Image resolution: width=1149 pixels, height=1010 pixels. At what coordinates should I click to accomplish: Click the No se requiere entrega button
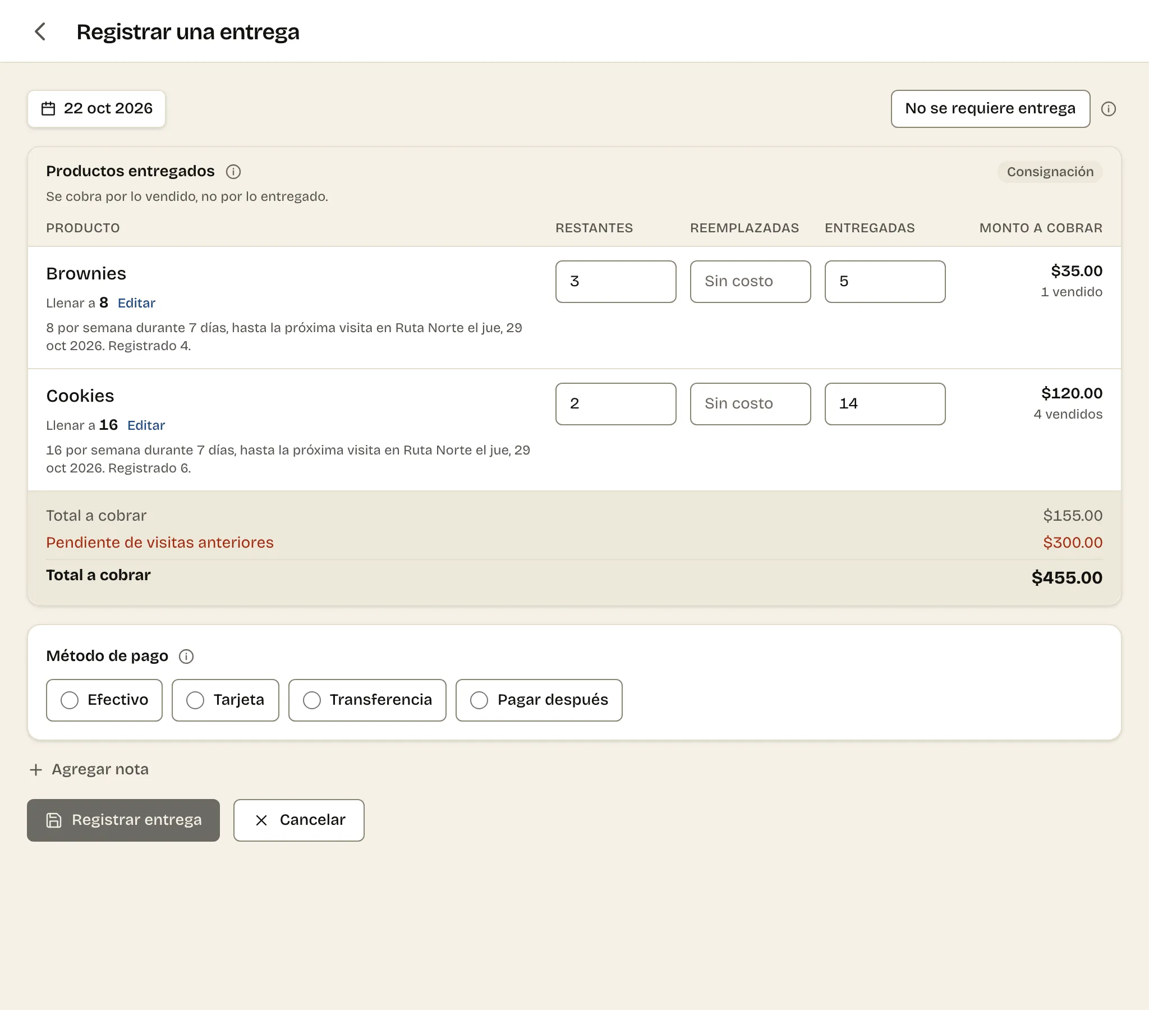[x=990, y=108]
